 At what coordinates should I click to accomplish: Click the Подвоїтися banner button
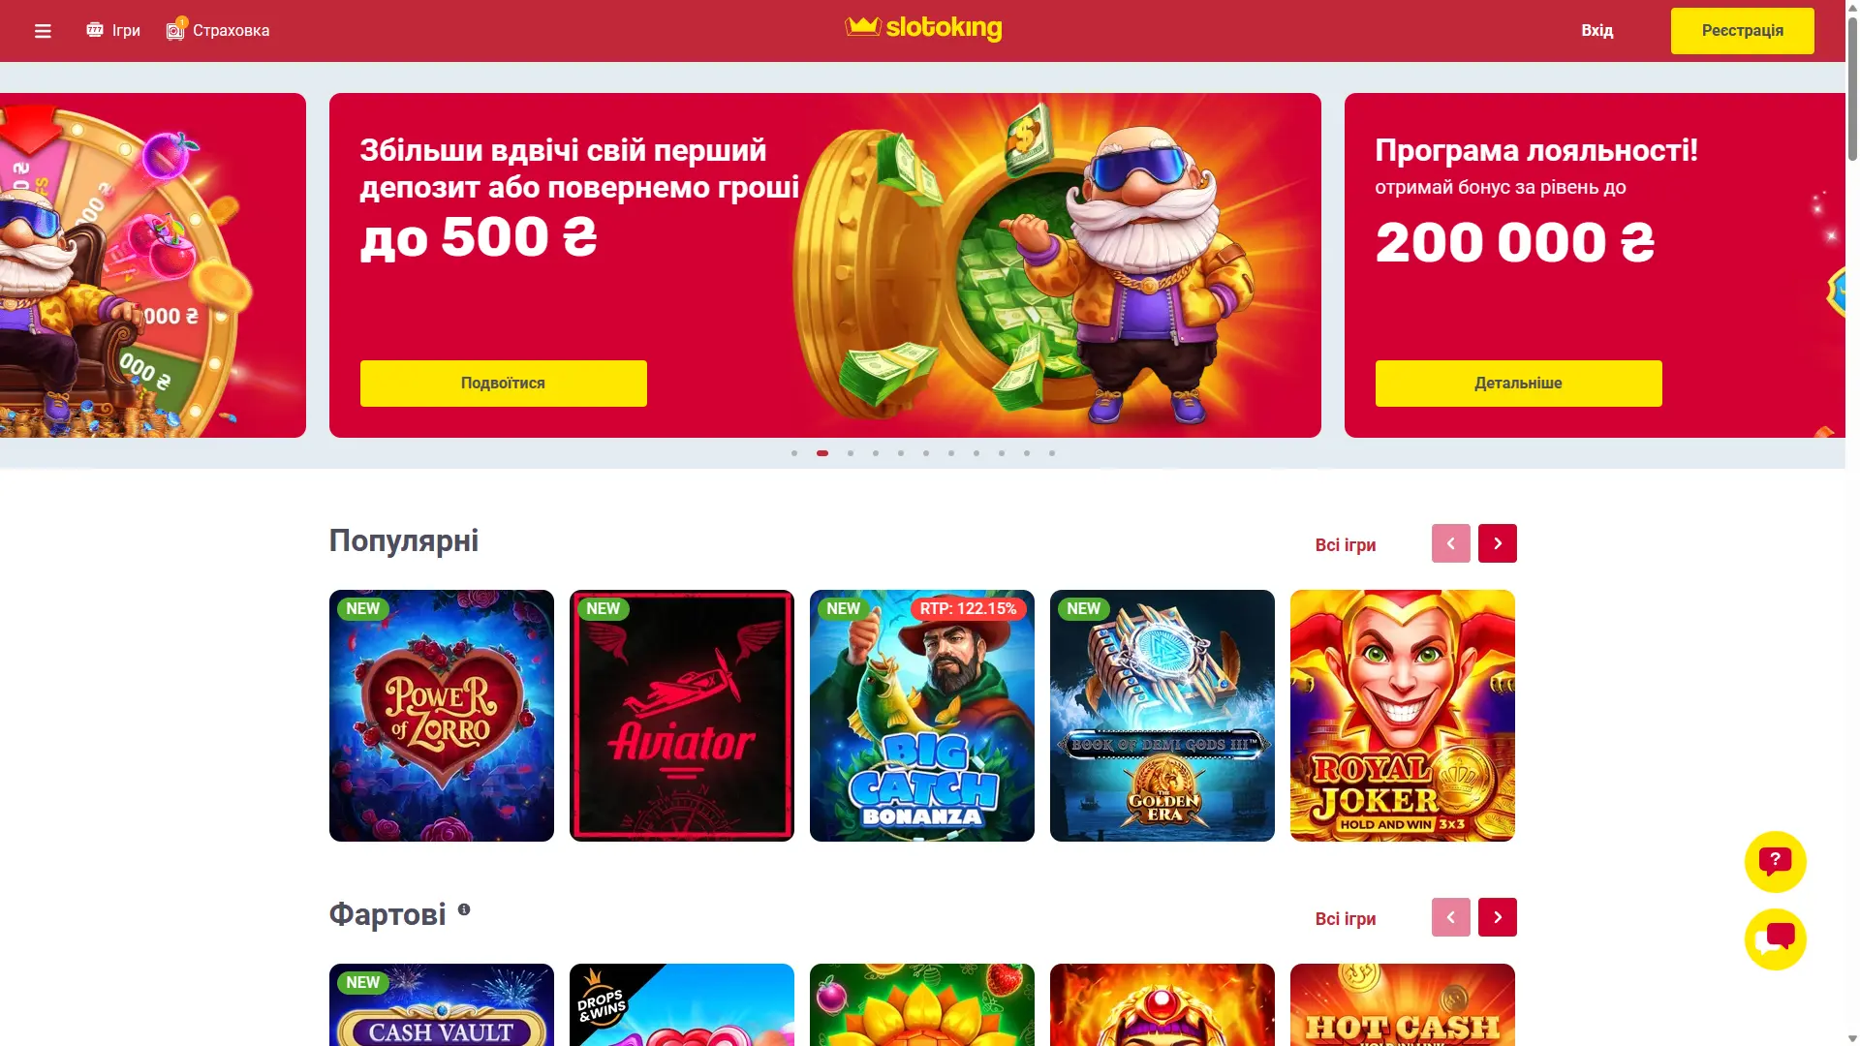click(x=503, y=384)
